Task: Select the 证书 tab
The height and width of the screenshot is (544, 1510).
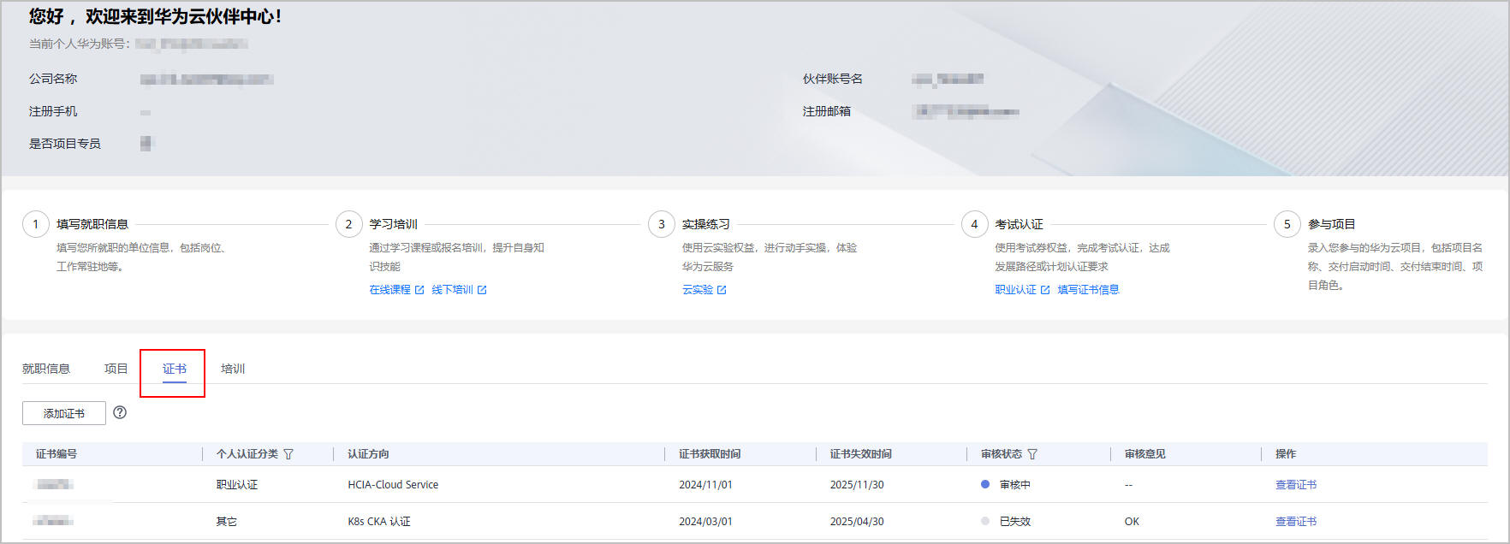Action: click(x=174, y=369)
